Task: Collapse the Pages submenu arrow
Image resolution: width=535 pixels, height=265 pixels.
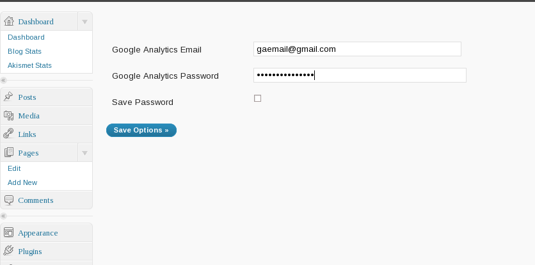Action: (x=84, y=153)
